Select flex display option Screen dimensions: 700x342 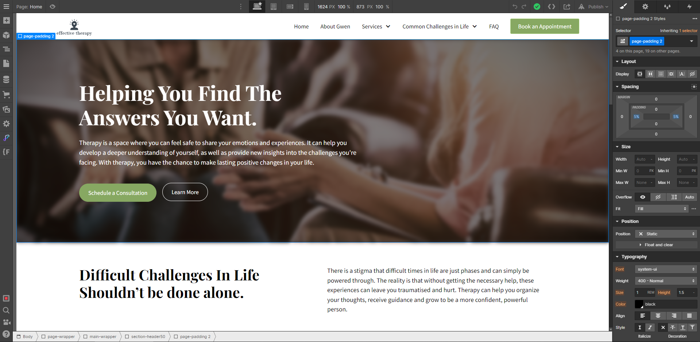650,74
